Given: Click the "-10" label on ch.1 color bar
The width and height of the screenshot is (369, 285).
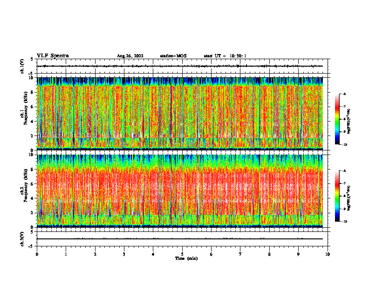Looking at the screenshot, I should click(x=345, y=145).
